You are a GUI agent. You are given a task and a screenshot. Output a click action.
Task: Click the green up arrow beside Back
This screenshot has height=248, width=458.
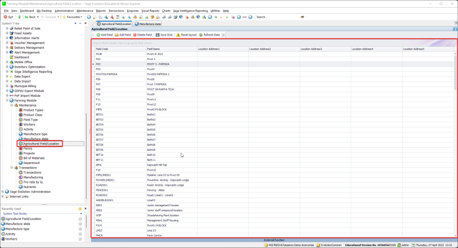click(19, 17)
